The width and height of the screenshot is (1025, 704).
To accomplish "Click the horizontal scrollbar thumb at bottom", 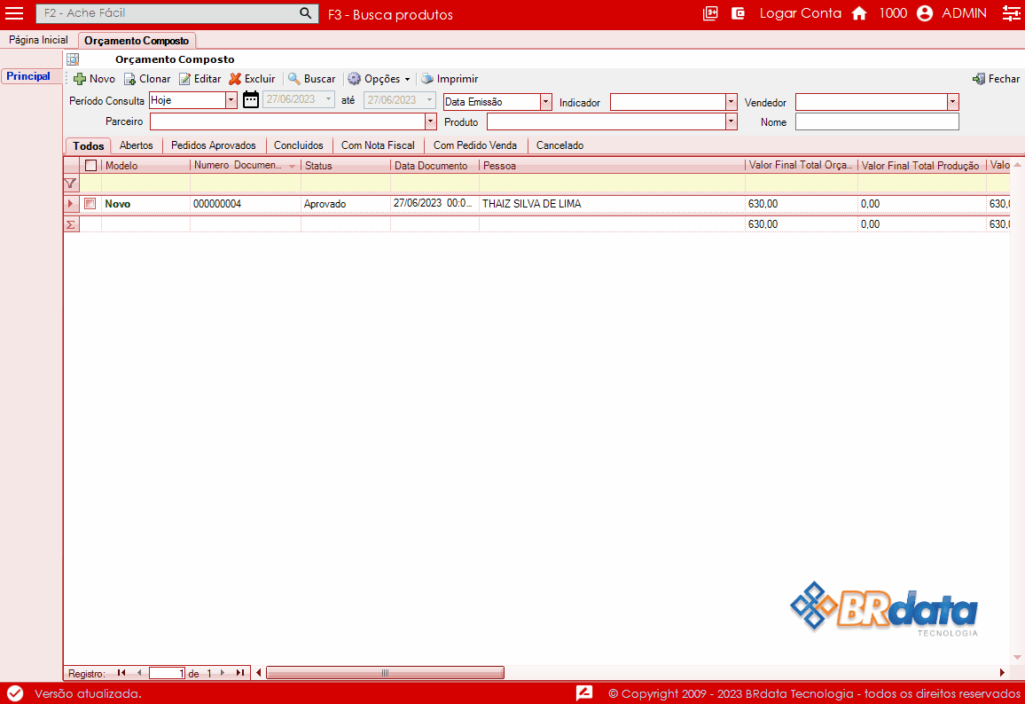I will tap(385, 673).
